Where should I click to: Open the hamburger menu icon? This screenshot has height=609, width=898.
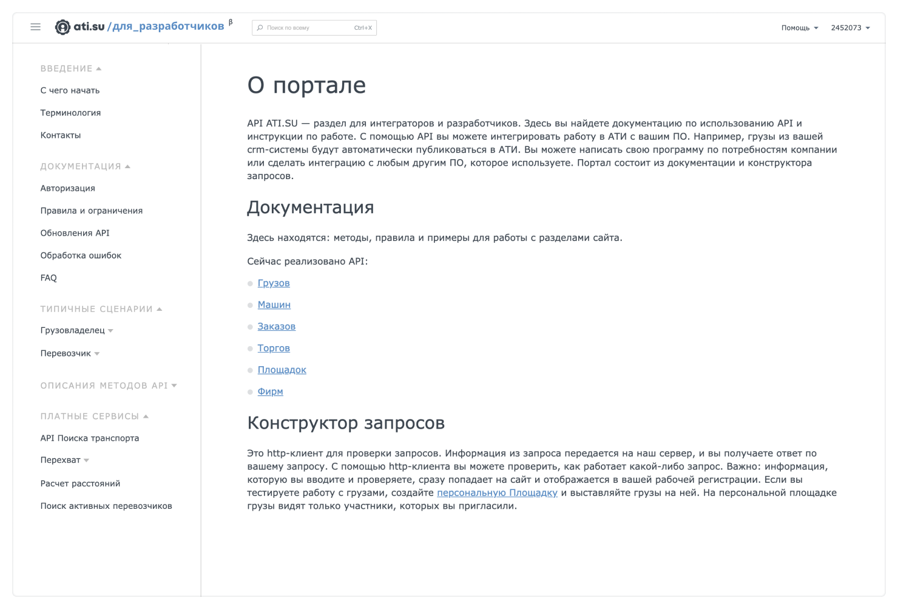tap(36, 27)
